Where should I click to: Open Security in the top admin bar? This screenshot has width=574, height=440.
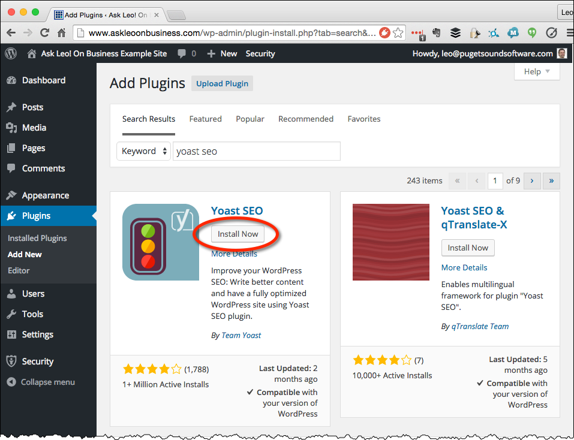[x=260, y=54]
